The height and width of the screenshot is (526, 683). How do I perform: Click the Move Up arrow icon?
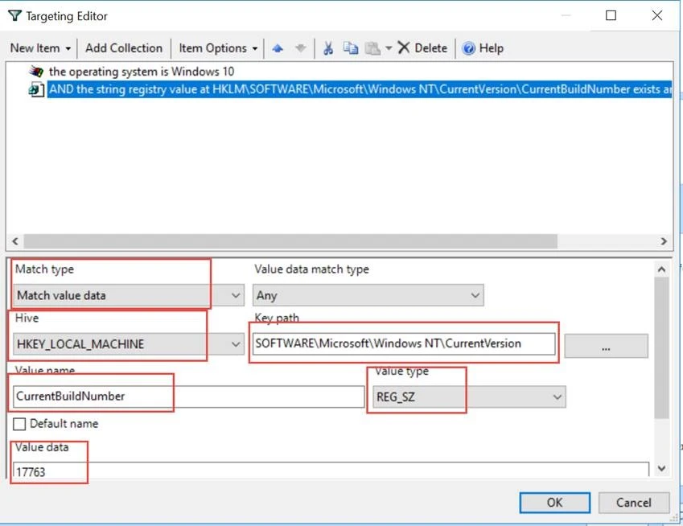(278, 48)
